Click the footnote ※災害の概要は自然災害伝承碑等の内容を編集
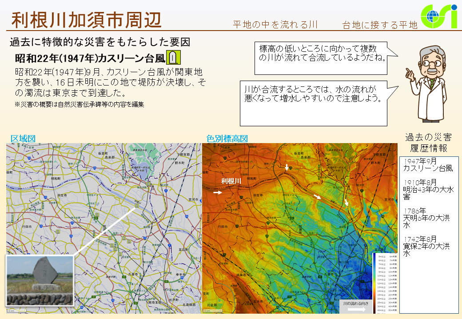 pos(79,104)
